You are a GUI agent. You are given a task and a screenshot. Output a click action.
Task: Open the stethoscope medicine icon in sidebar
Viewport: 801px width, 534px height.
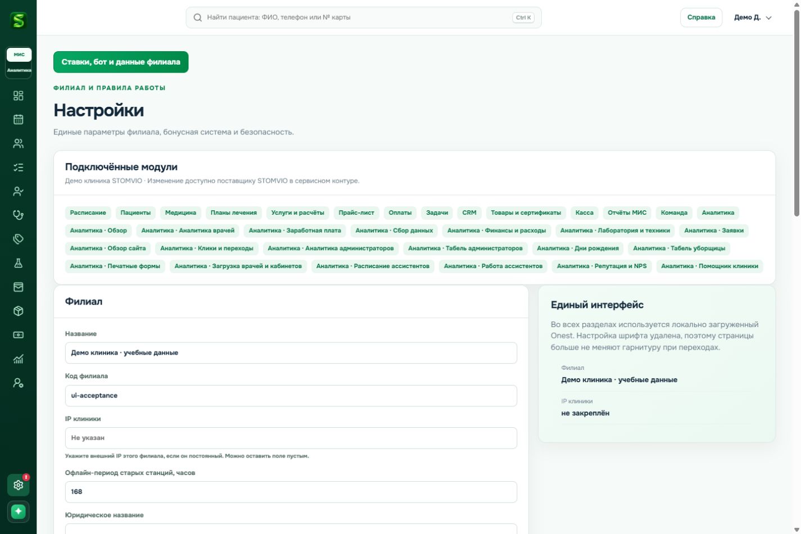[18, 215]
